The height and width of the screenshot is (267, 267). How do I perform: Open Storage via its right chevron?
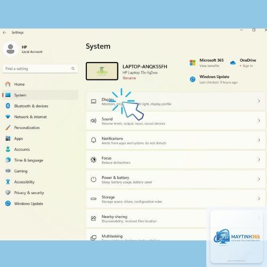pos(259,199)
